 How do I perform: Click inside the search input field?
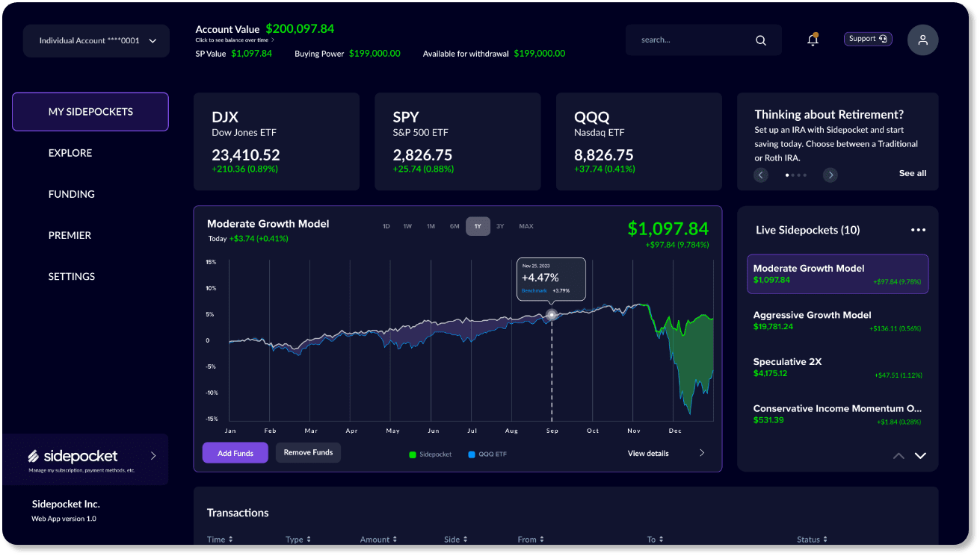click(x=688, y=40)
